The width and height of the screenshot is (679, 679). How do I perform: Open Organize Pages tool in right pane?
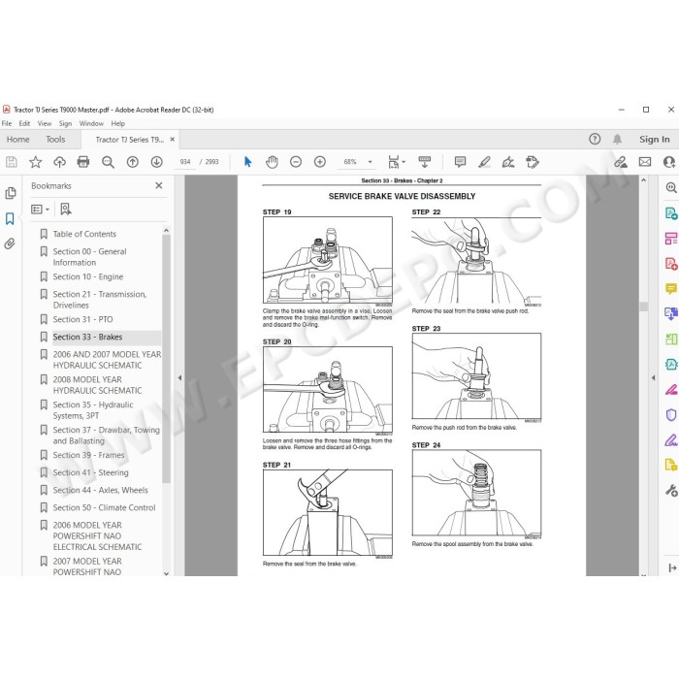coord(671,239)
